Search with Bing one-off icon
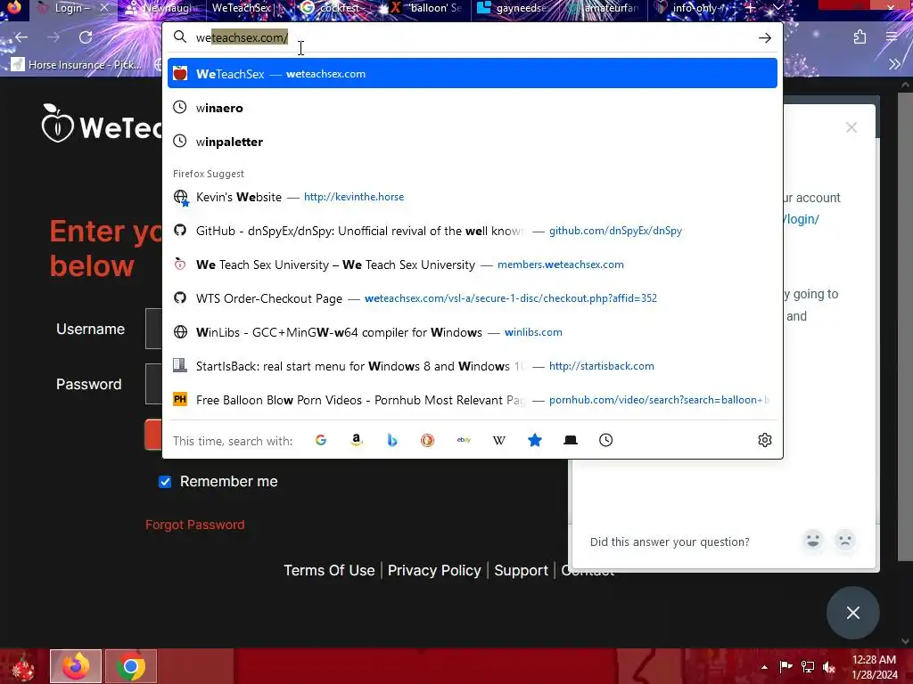Screen dimensions: 913x684 point(392,440)
